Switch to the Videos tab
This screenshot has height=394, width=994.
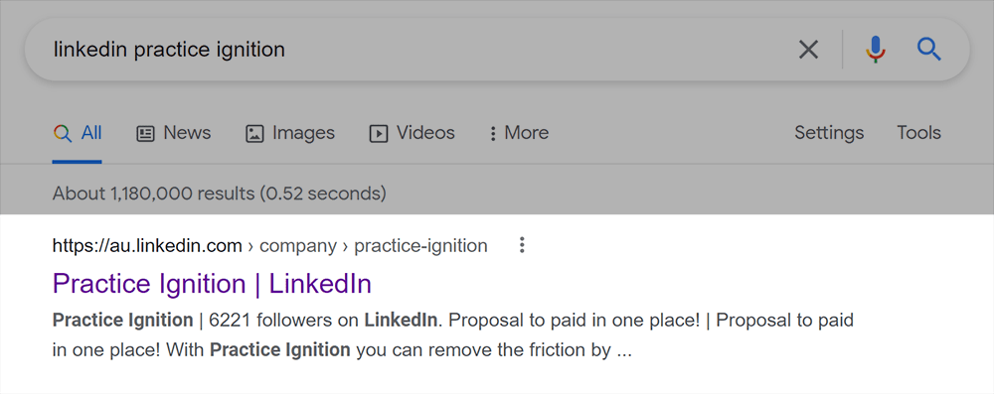click(x=413, y=133)
